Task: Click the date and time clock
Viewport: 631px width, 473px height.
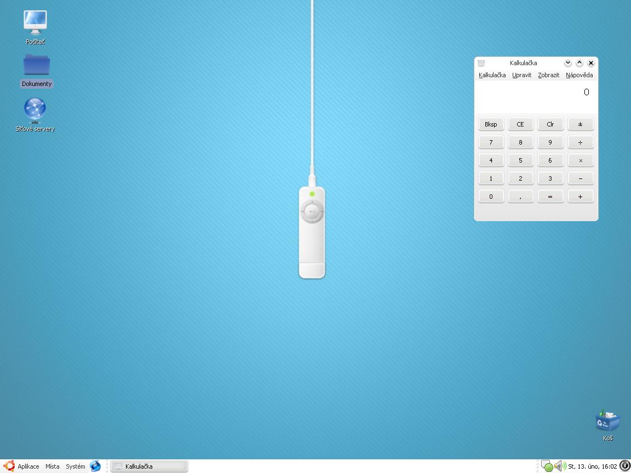Action: tap(592, 466)
